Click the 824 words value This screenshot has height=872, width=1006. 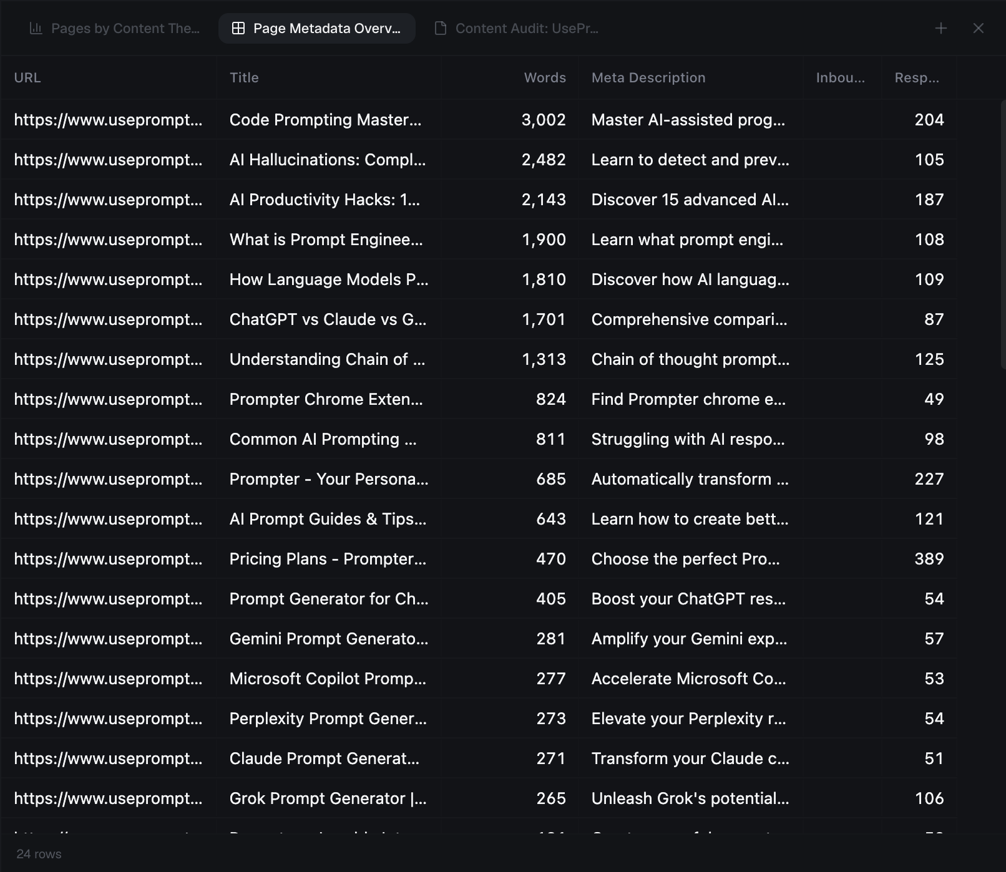coord(551,399)
